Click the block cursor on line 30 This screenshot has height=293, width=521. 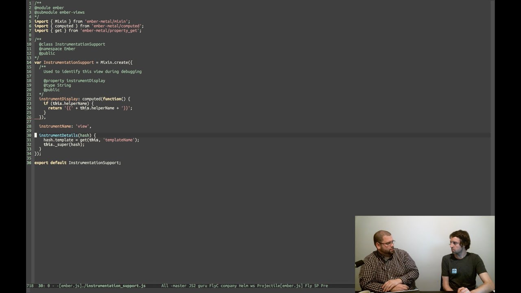pos(35,135)
